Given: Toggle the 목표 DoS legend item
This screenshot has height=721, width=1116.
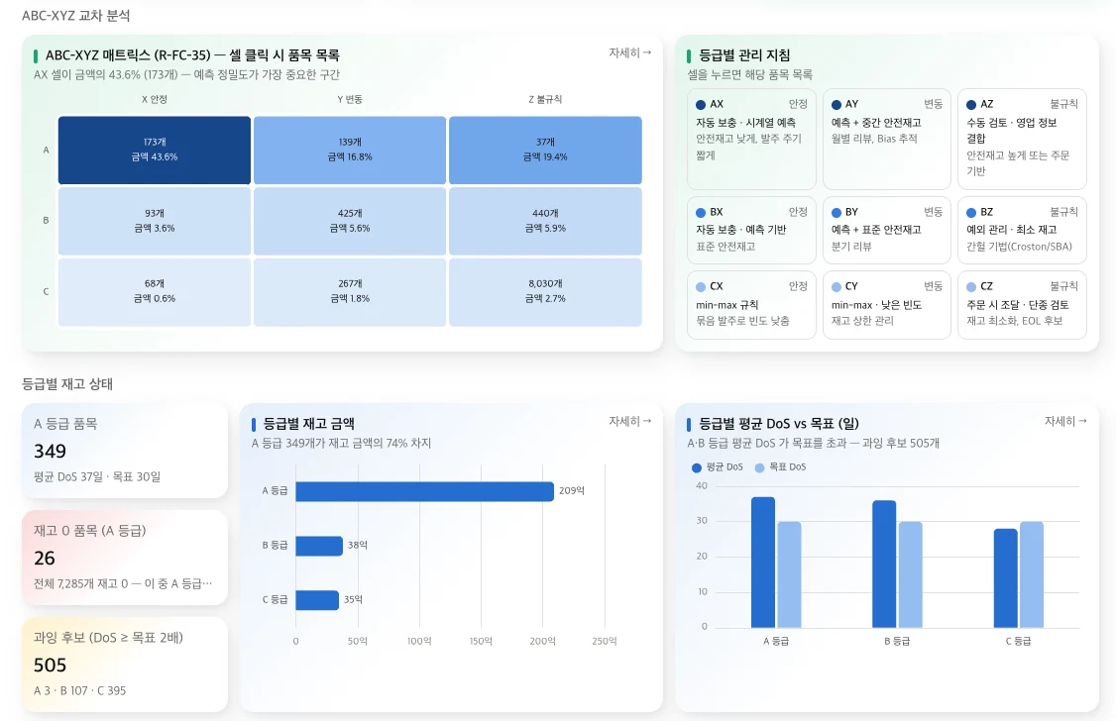Looking at the screenshot, I should pos(781,467).
